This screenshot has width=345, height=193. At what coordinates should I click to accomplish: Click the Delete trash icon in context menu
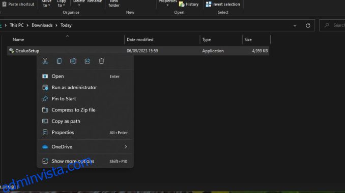[x=101, y=61]
